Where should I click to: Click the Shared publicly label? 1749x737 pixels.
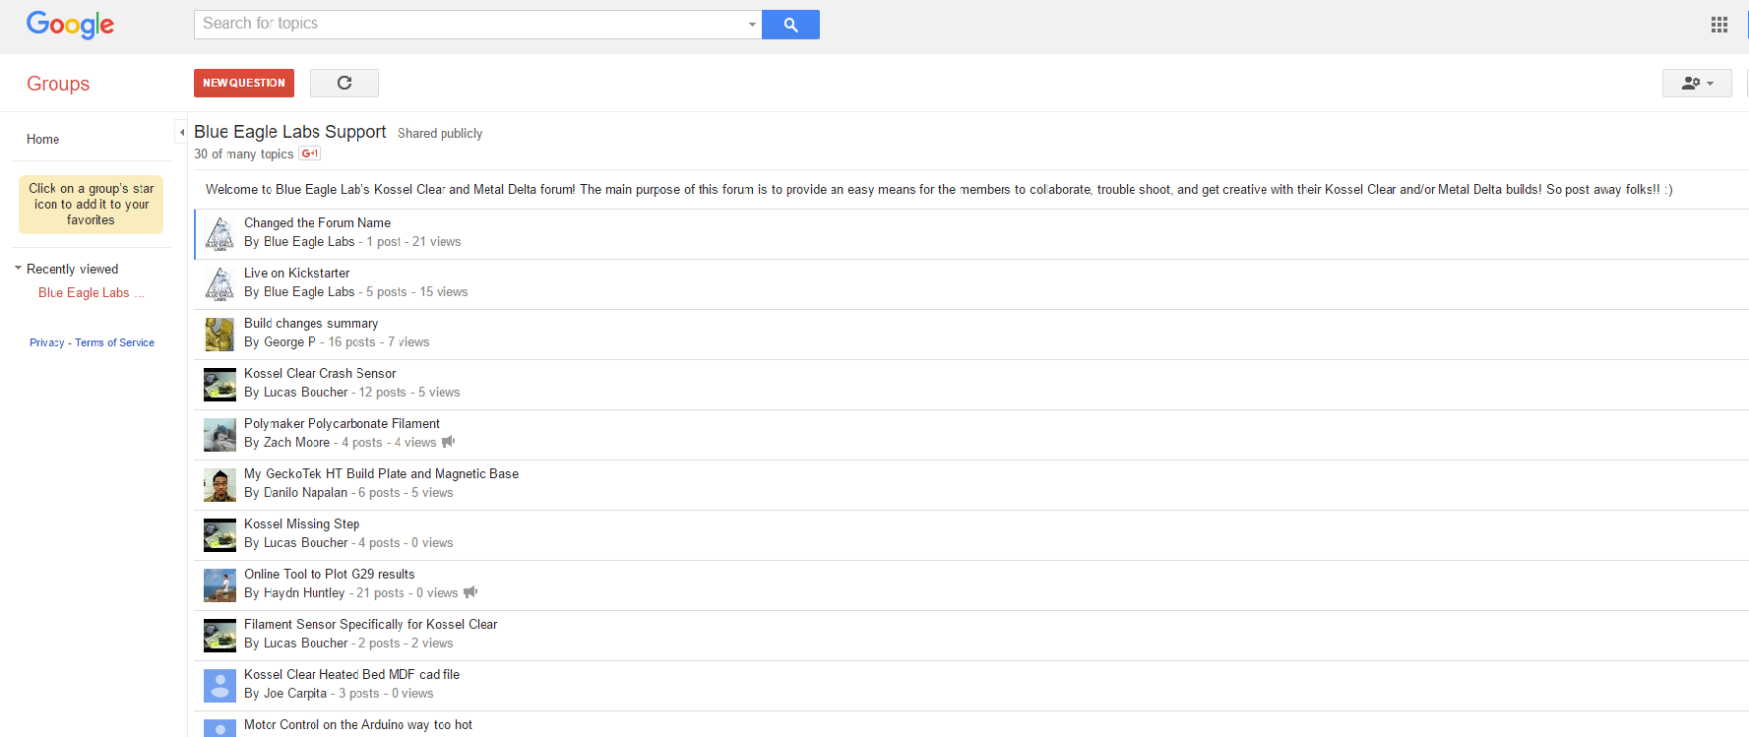point(440,134)
